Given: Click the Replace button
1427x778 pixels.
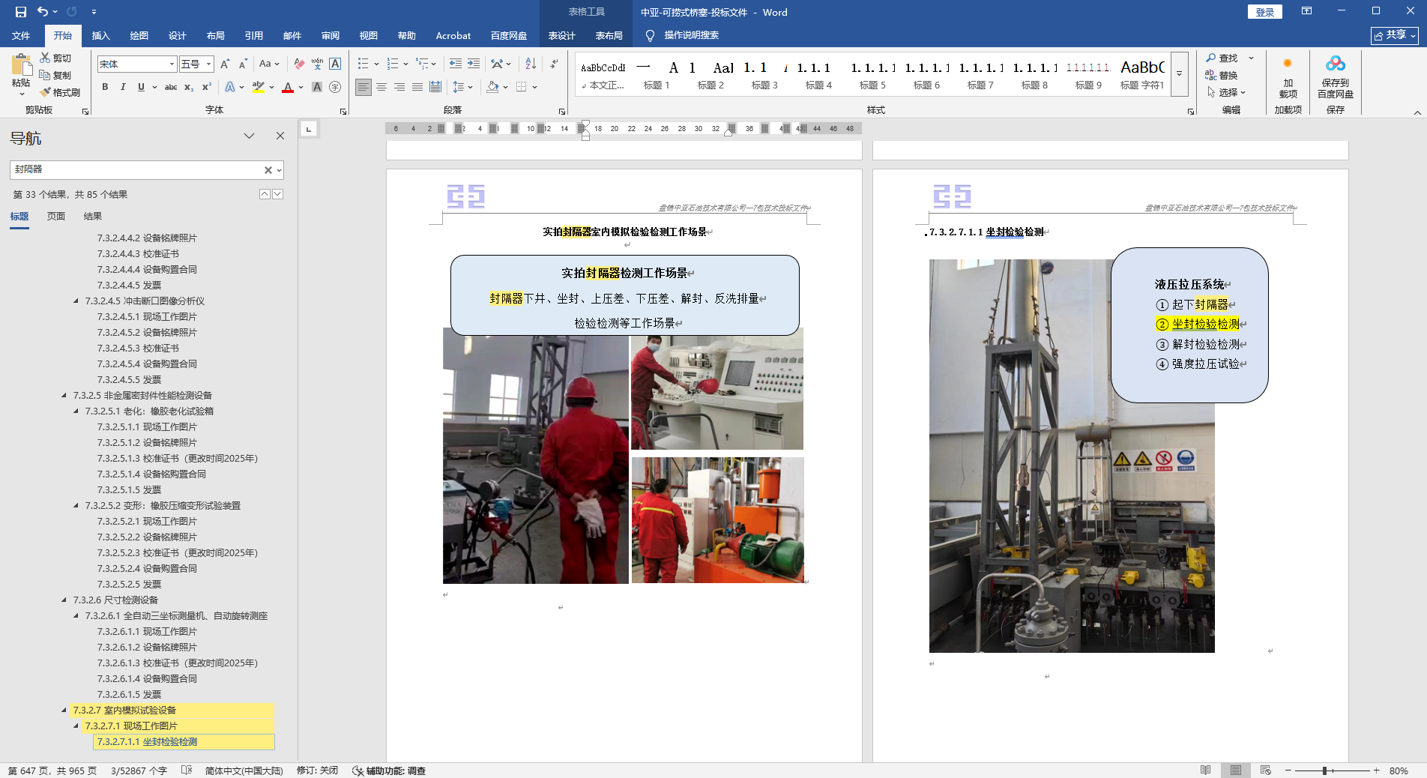Looking at the screenshot, I should (x=1222, y=75).
